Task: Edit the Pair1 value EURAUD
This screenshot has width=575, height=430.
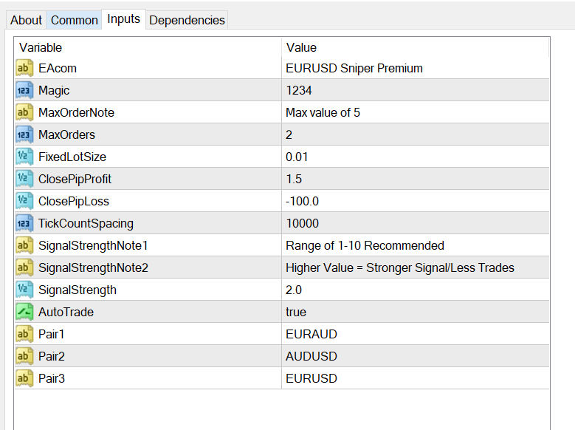Action: coord(416,334)
